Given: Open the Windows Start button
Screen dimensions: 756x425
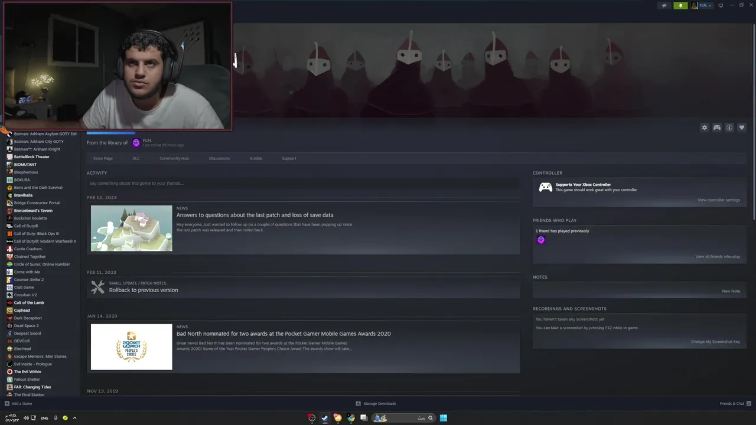Looking at the screenshot, I should 443,418.
